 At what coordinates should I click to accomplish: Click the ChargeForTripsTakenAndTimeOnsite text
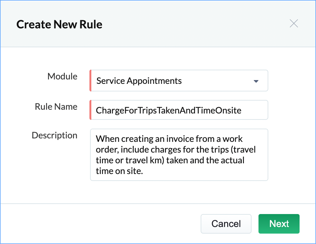coord(168,110)
